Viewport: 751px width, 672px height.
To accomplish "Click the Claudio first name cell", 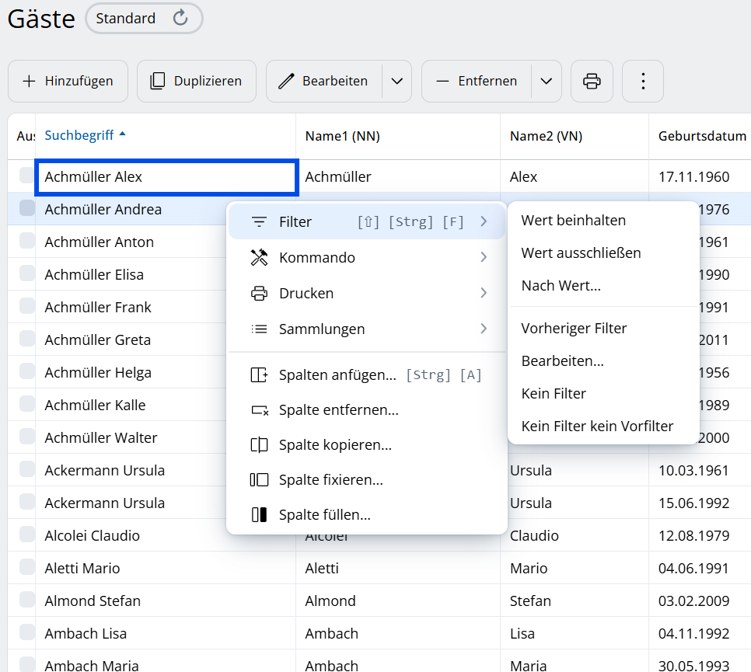I will [575, 536].
